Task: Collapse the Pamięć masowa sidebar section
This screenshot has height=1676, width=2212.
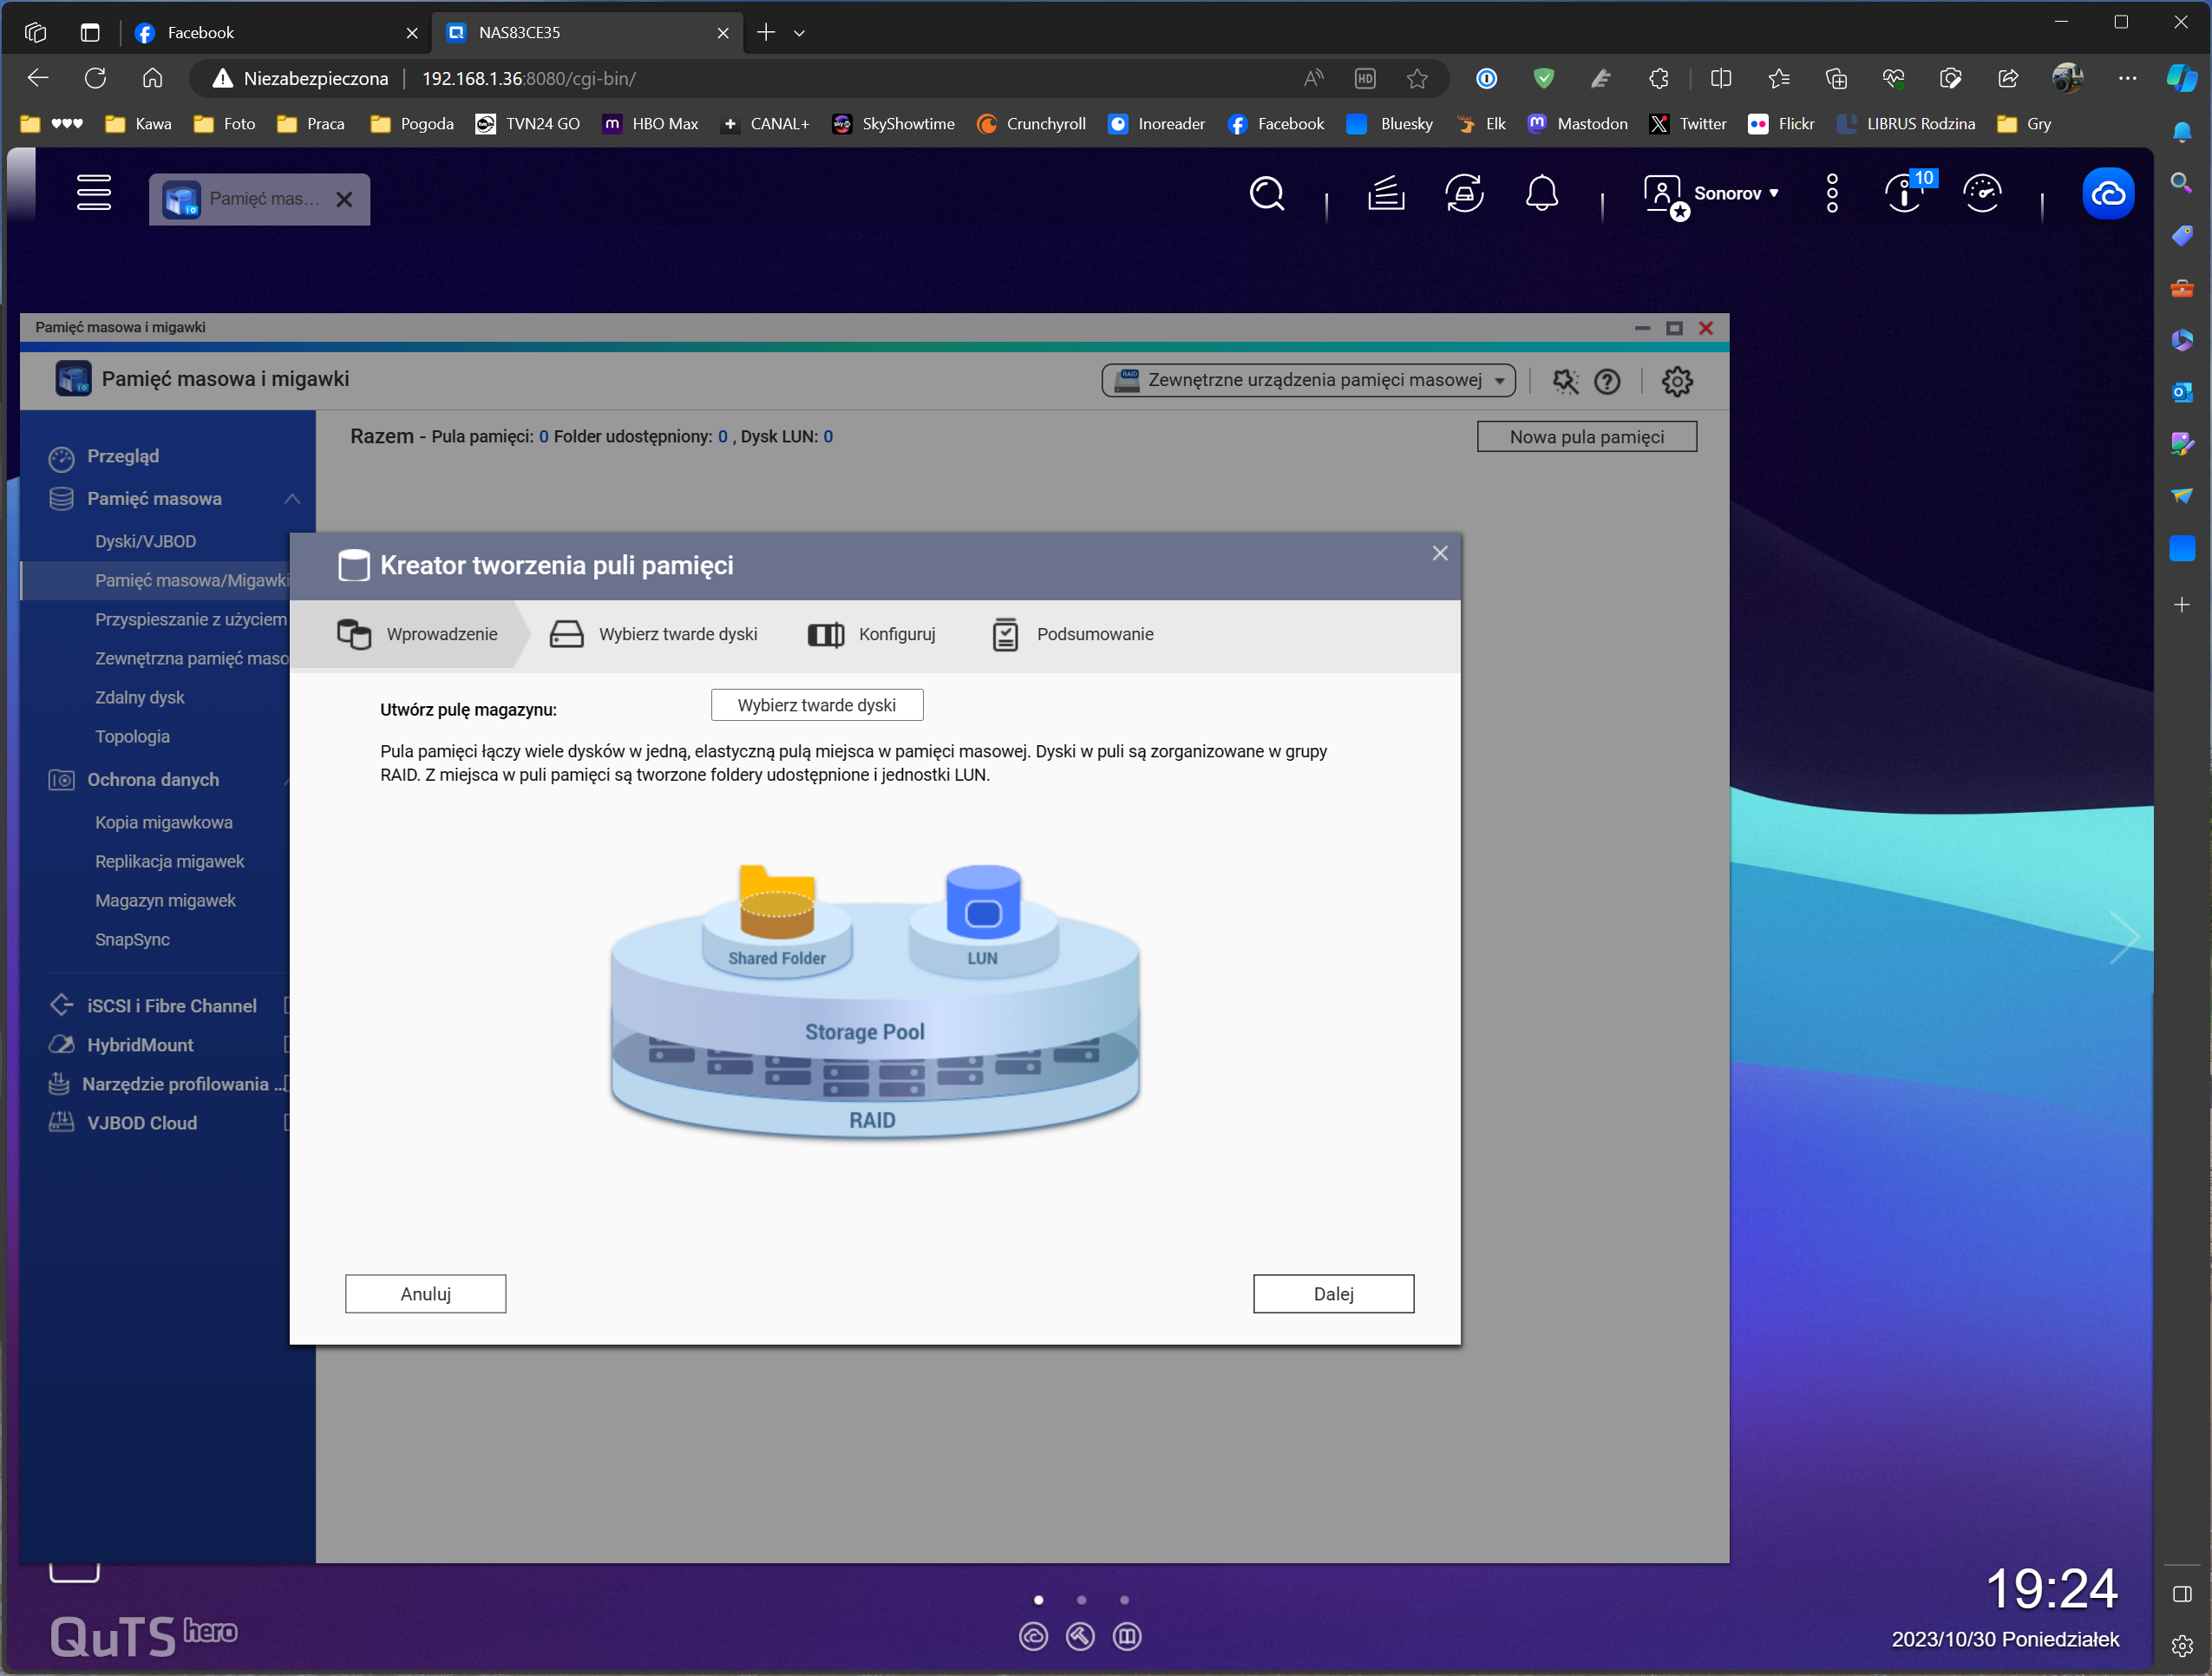Action: 291,498
